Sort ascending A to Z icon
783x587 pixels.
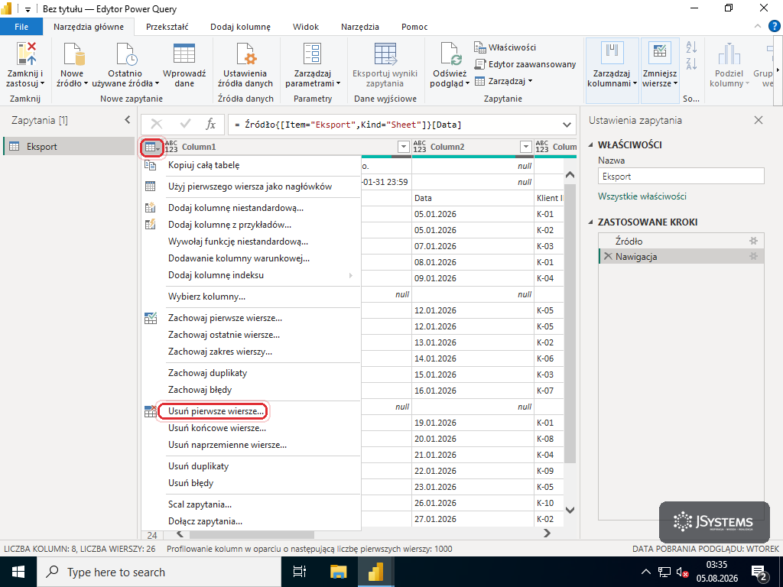(691, 47)
